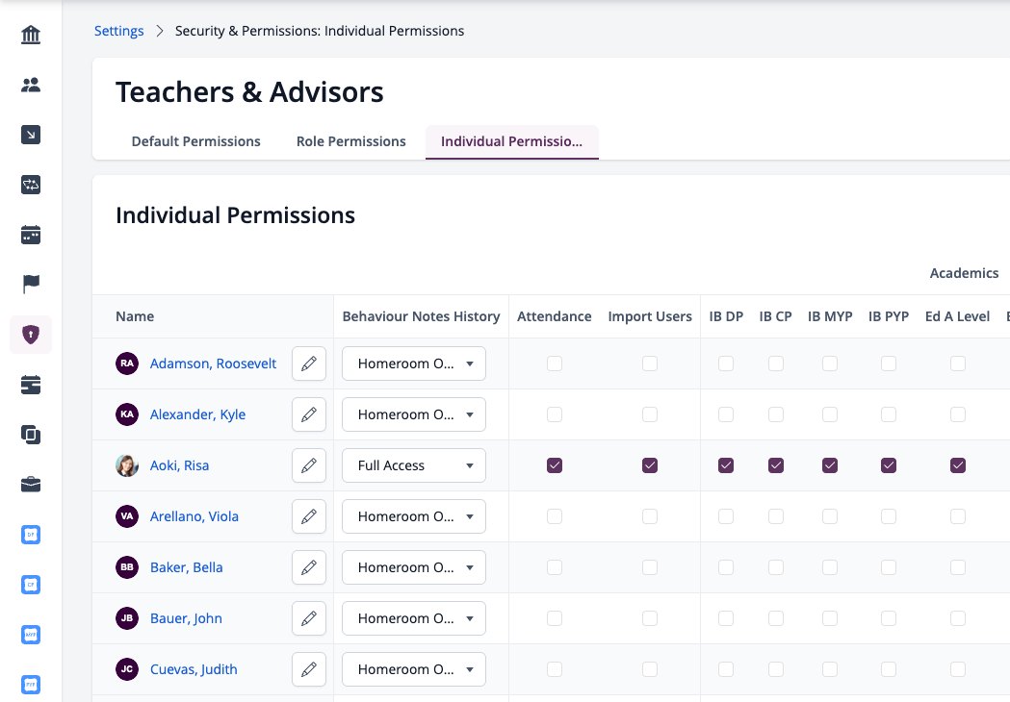The height and width of the screenshot is (702, 1010).
Task: Open the people/users sidebar icon
Action: click(30, 85)
